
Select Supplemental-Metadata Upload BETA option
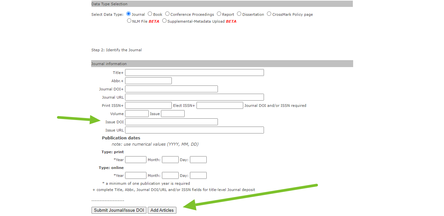164,21
